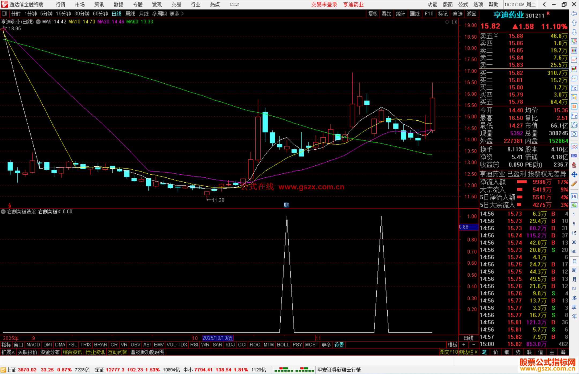Toggle left panel icon beside 分时

(x=4, y=13)
